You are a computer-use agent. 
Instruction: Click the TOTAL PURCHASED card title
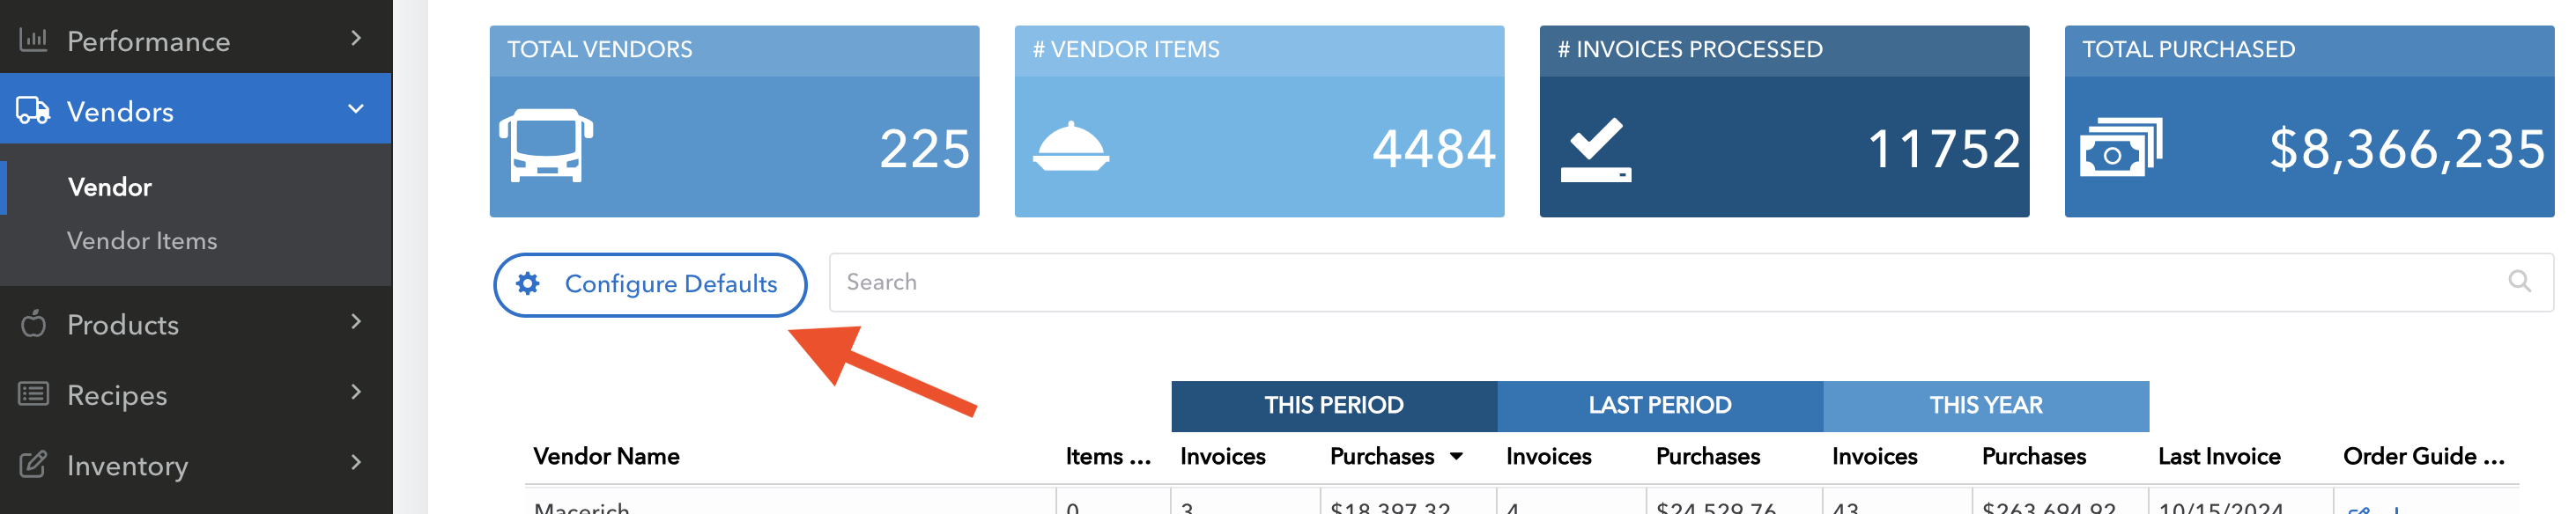(2189, 49)
